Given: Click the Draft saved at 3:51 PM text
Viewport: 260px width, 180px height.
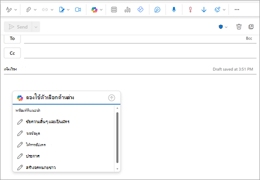Looking at the screenshot, I should 233,69.
